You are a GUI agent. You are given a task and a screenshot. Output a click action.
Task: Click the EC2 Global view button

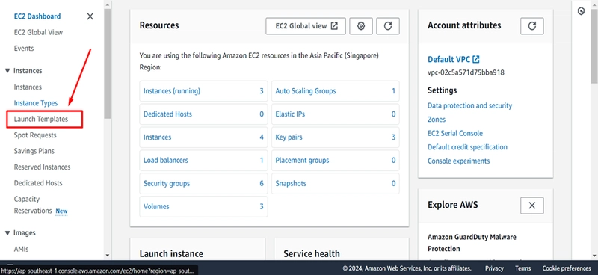pos(306,26)
